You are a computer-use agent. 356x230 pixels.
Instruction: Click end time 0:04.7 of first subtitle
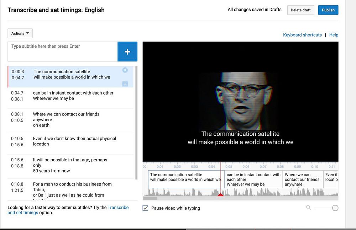(18, 77)
